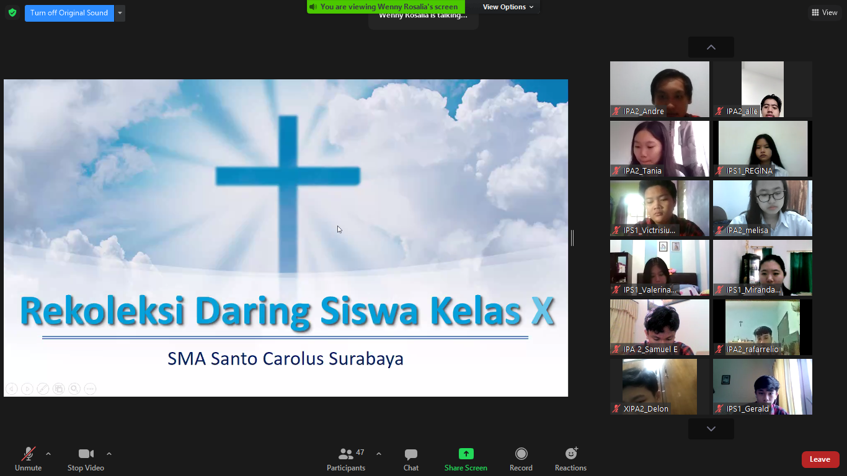Open the View Options dropdown
Image resolution: width=847 pixels, height=476 pixels.
[508, 7]
